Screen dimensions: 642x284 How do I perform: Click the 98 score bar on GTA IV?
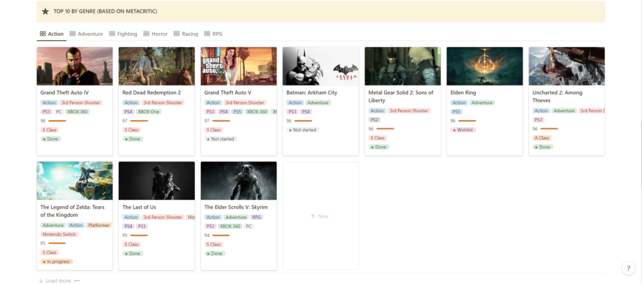[x=57, y=121]
